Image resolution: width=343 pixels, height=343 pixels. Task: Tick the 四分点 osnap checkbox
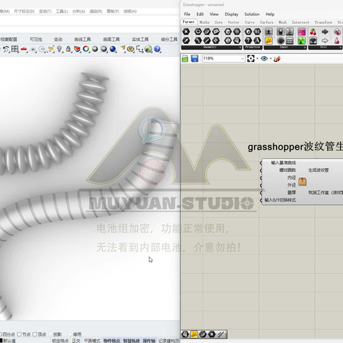pyautogui.click(x=1, y=334)
